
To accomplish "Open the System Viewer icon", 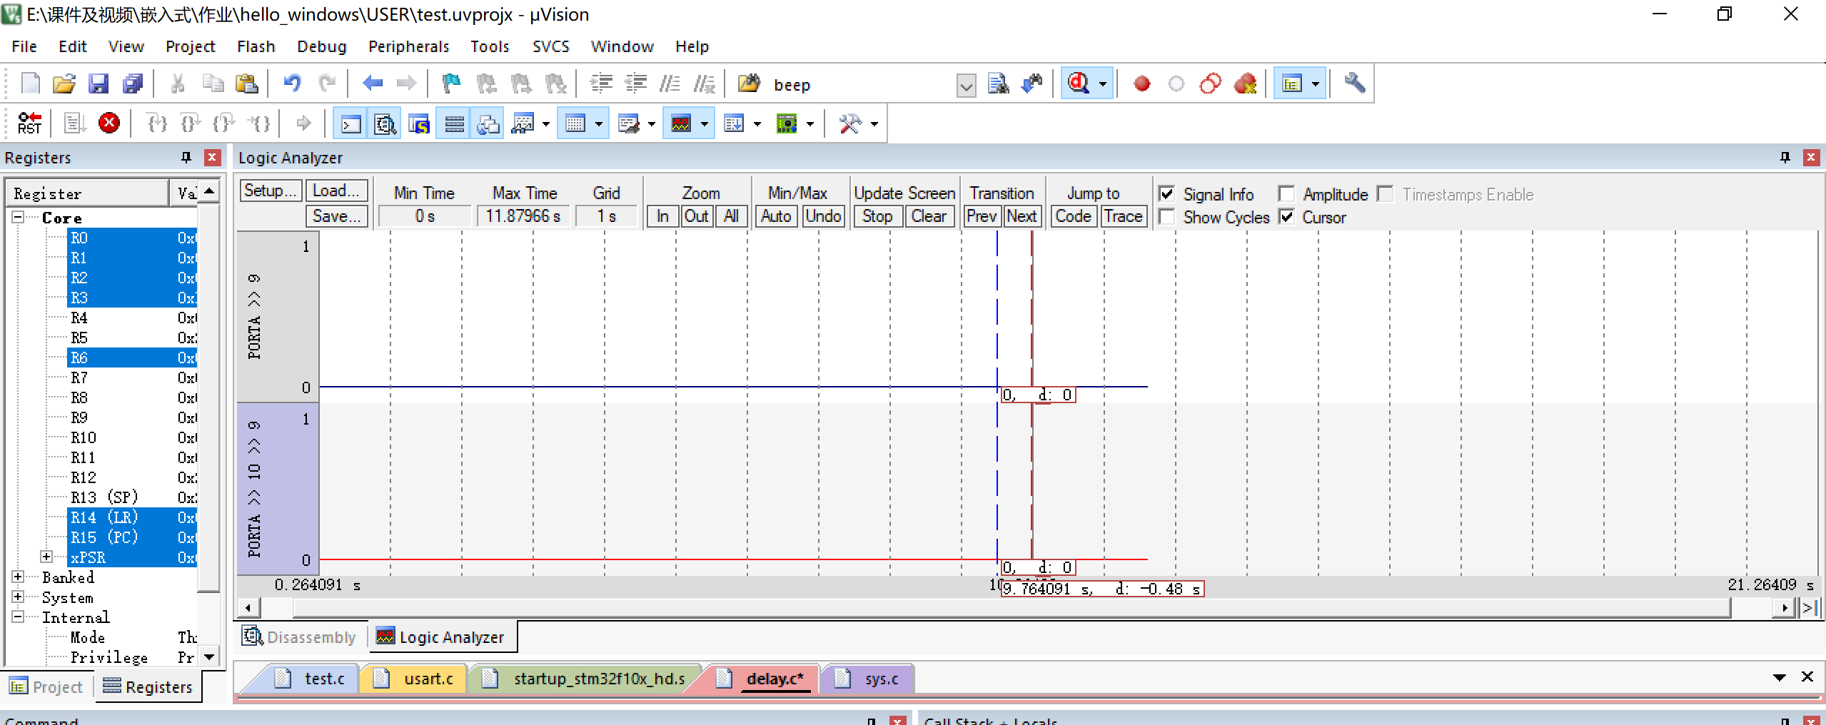I will pos(787,123).
